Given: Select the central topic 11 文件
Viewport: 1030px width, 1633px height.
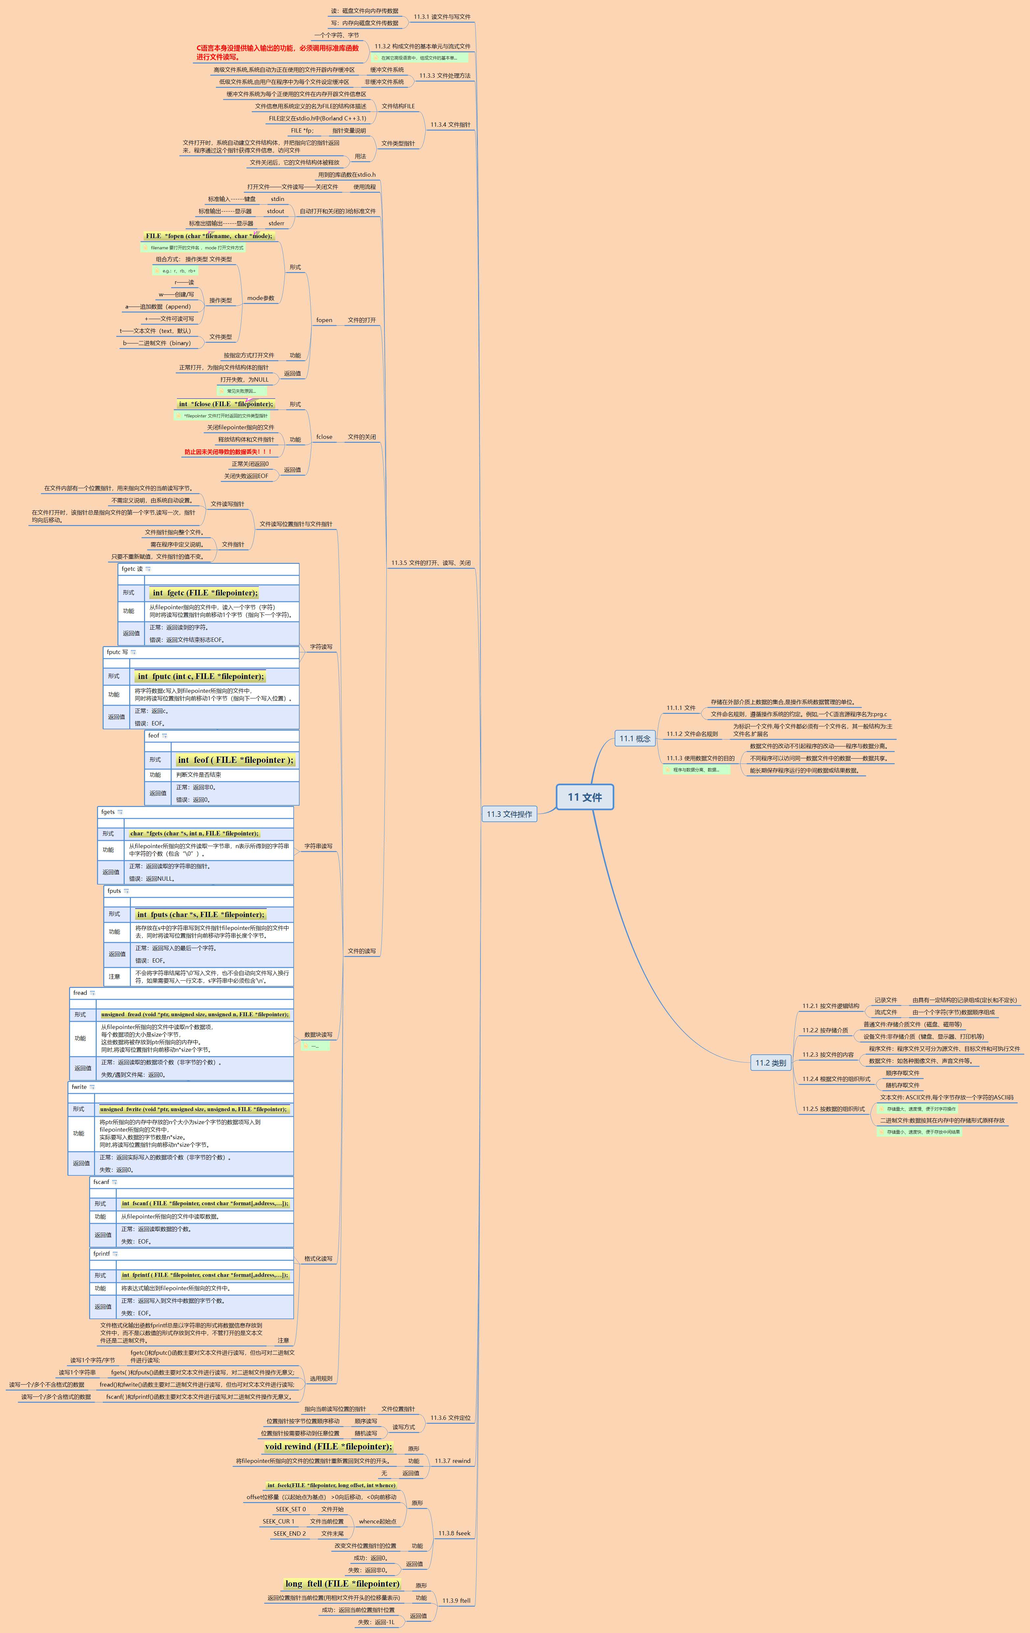Looking at the screenshot, I should pyautogui.click(x=584, y=797).
